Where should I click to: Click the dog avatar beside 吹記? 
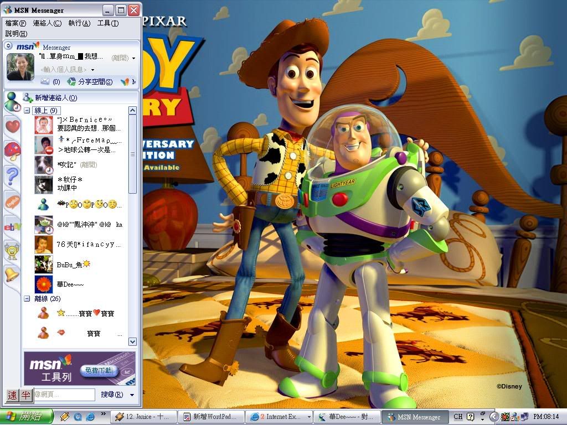click(43, 165)
